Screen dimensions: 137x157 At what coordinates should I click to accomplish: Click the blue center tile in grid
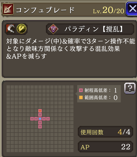click(40, 119)
